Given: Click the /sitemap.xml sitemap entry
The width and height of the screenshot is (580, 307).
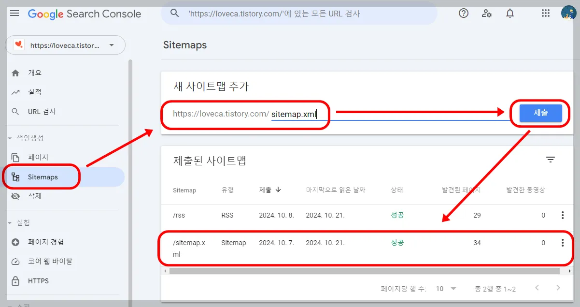Looking at the screenshot, I should (x=189, y=248).
